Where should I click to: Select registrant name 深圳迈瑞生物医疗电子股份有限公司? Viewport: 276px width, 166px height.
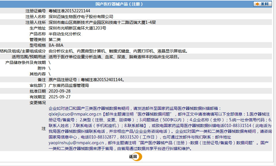pyautogui.click(x=81, y=17)
